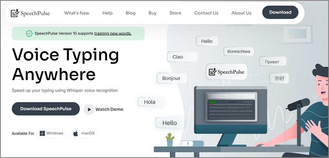The image size is (329, 158).
Task: Click the '你好' speech bubble
Action: tap(279, 79)
